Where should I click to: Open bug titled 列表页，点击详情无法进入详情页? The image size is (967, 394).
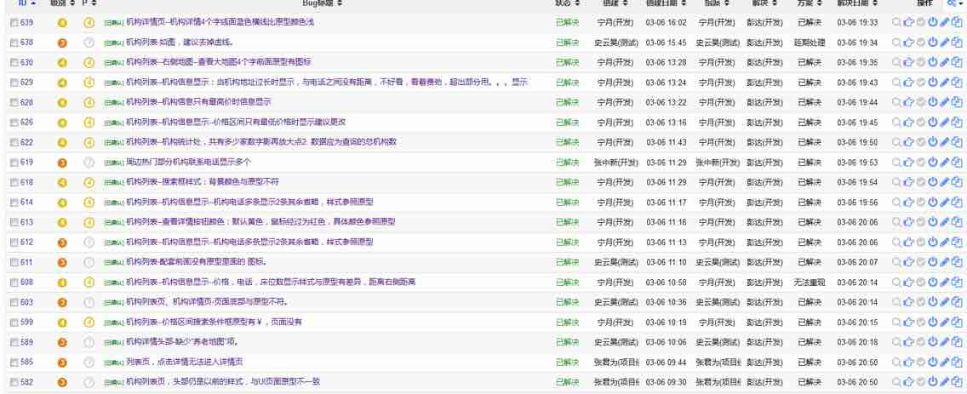coord(179,362)
